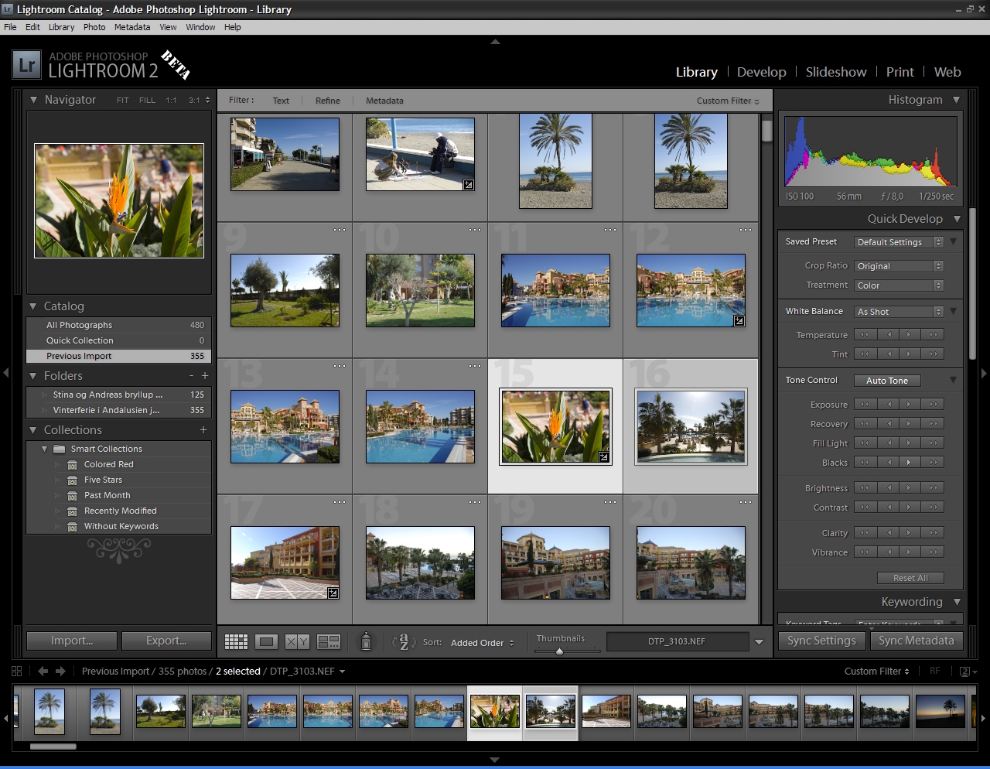990x769 pixels.
Task: Open Compare view (X|Y)
Action: coord(297,641)
